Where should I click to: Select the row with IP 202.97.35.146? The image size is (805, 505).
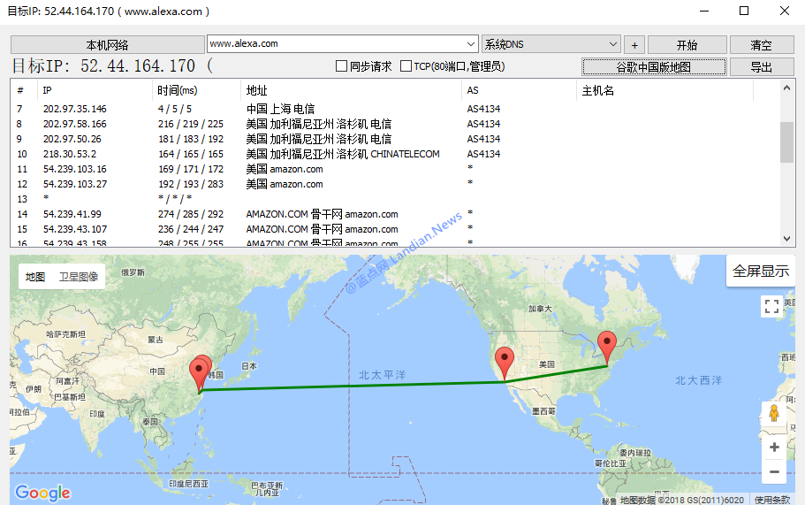pyautogui.click(x=395, y=109)
